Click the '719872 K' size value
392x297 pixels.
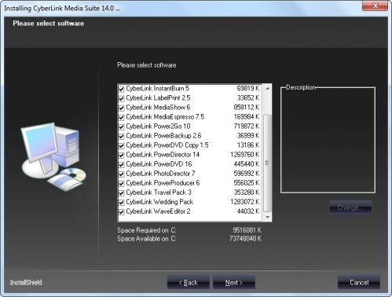pyautogui.click(x=246, y=126)
